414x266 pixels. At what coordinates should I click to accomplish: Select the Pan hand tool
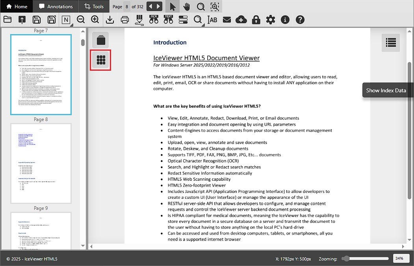(186, 7)
